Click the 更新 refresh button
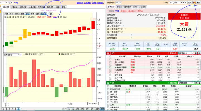Image resolution: width=201 pixels, height=111 pixels. point(197,3)
